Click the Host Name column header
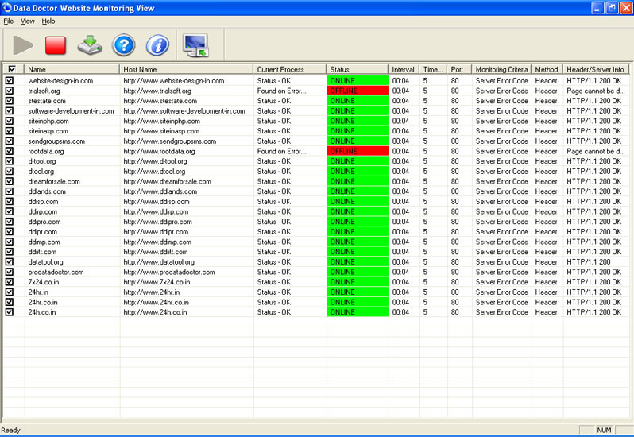The width and height of the screenshot is (634, 437). tap(186, 70)
